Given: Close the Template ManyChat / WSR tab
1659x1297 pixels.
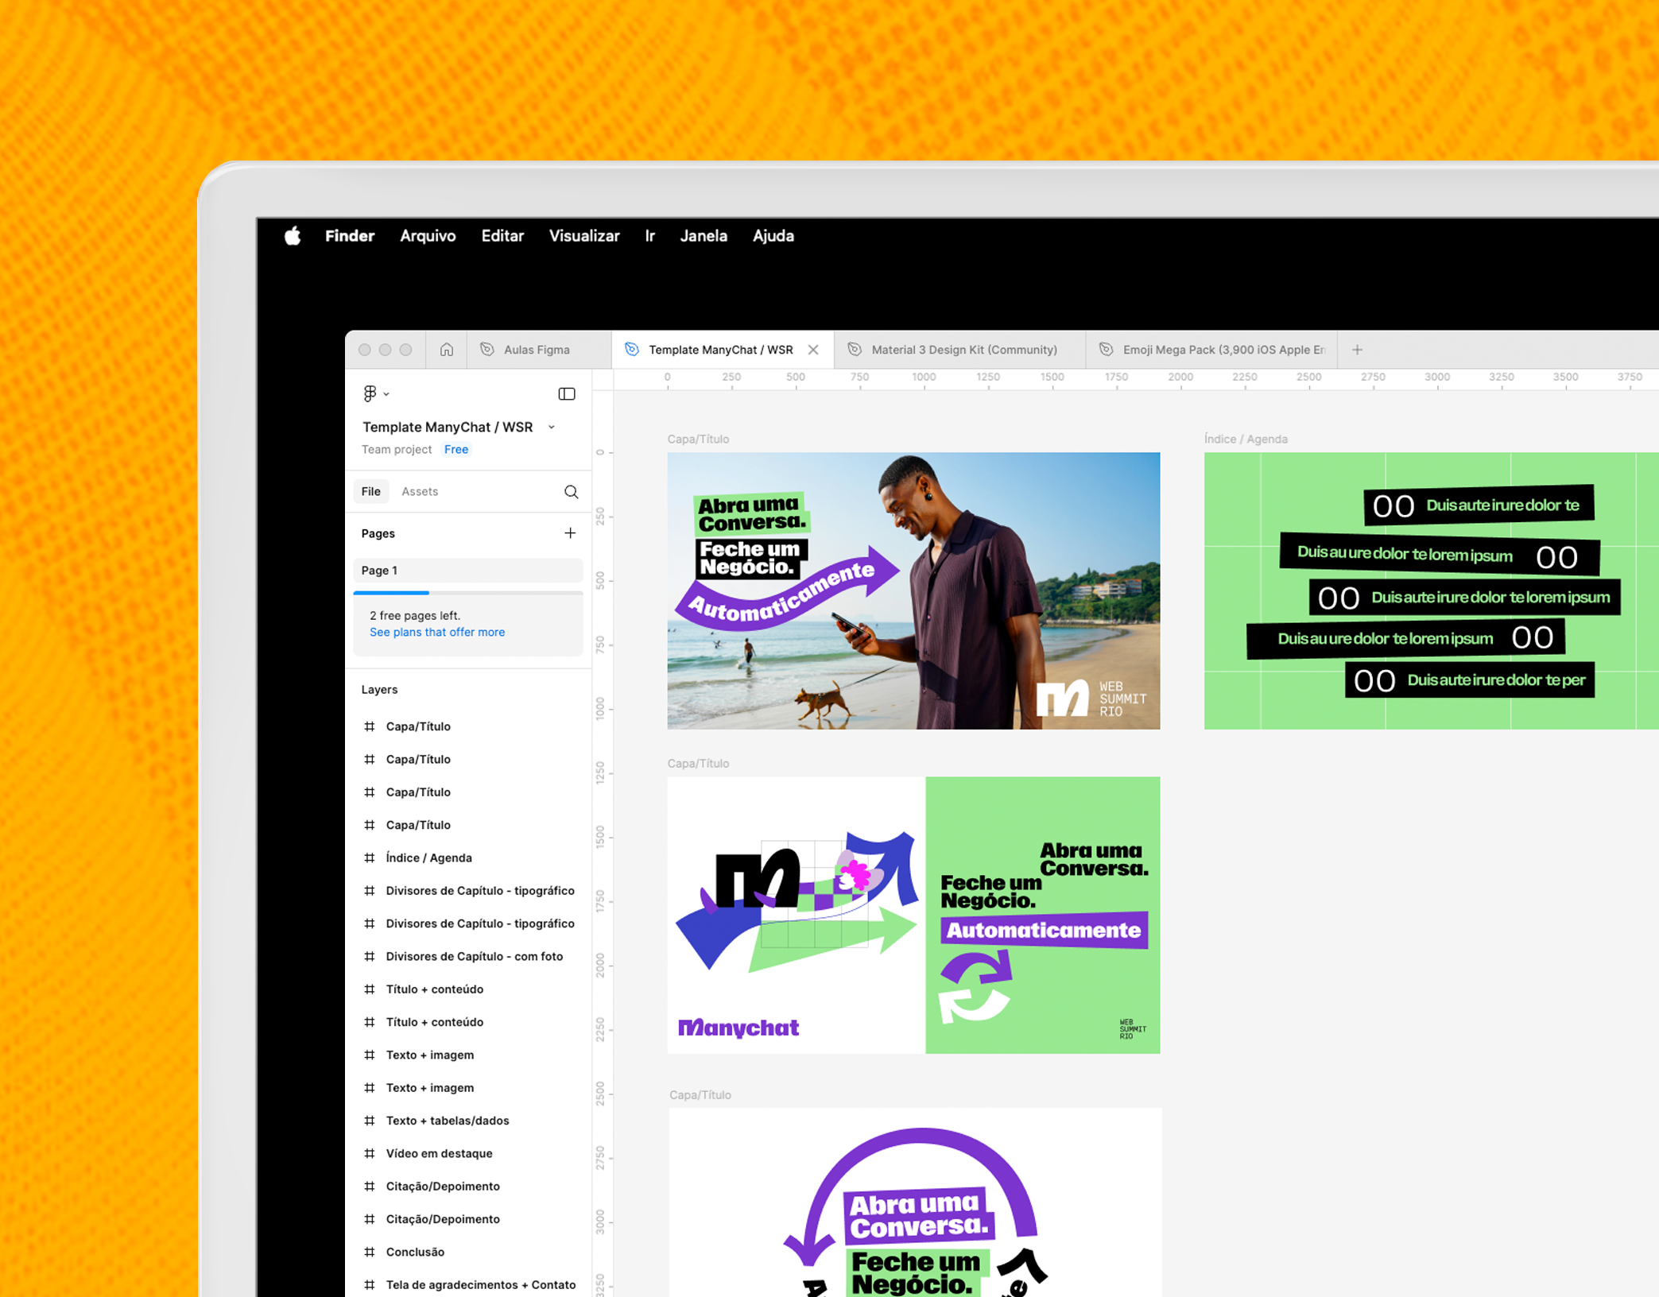Looking at the screenshot, I should coord(813,350).
